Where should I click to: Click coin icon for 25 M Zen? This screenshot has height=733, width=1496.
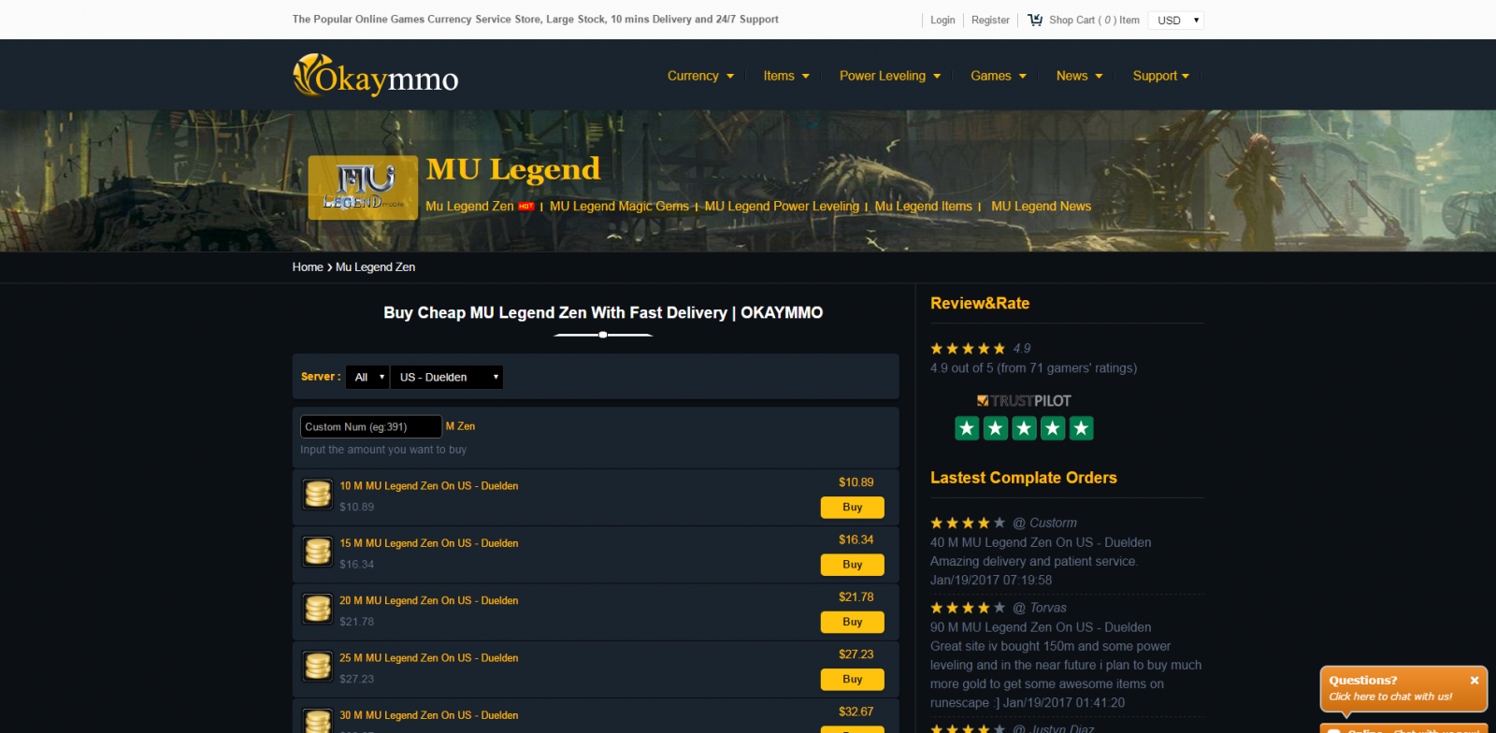click(318, 666)
